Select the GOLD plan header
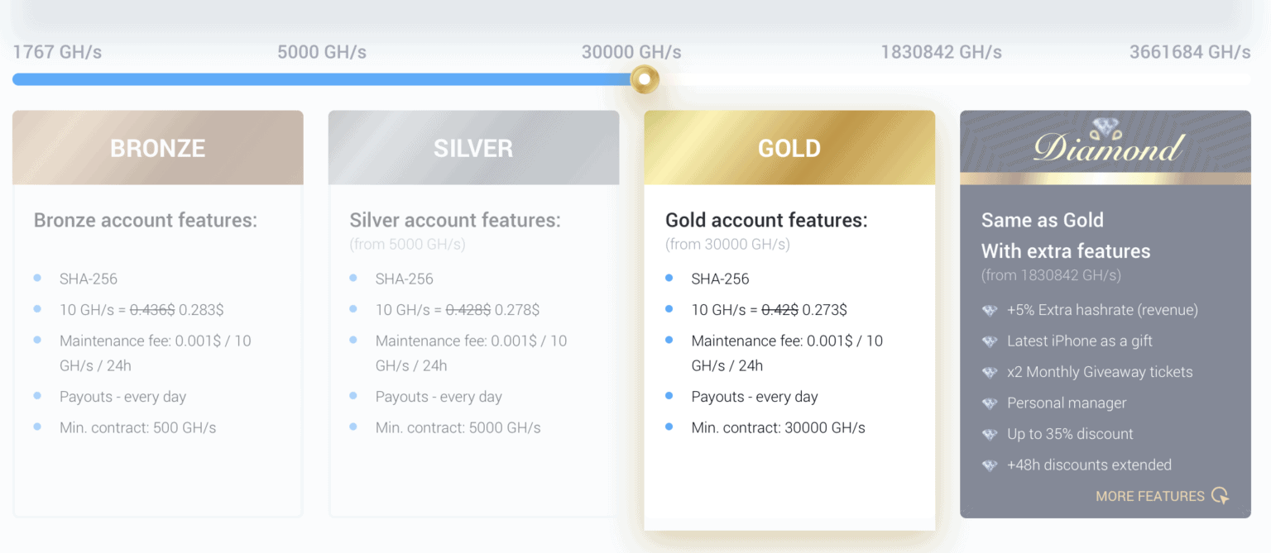 789,147
